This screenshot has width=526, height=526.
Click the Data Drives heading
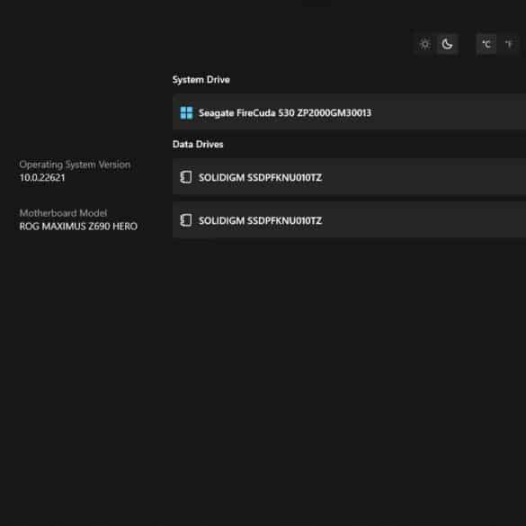[198, 144]
